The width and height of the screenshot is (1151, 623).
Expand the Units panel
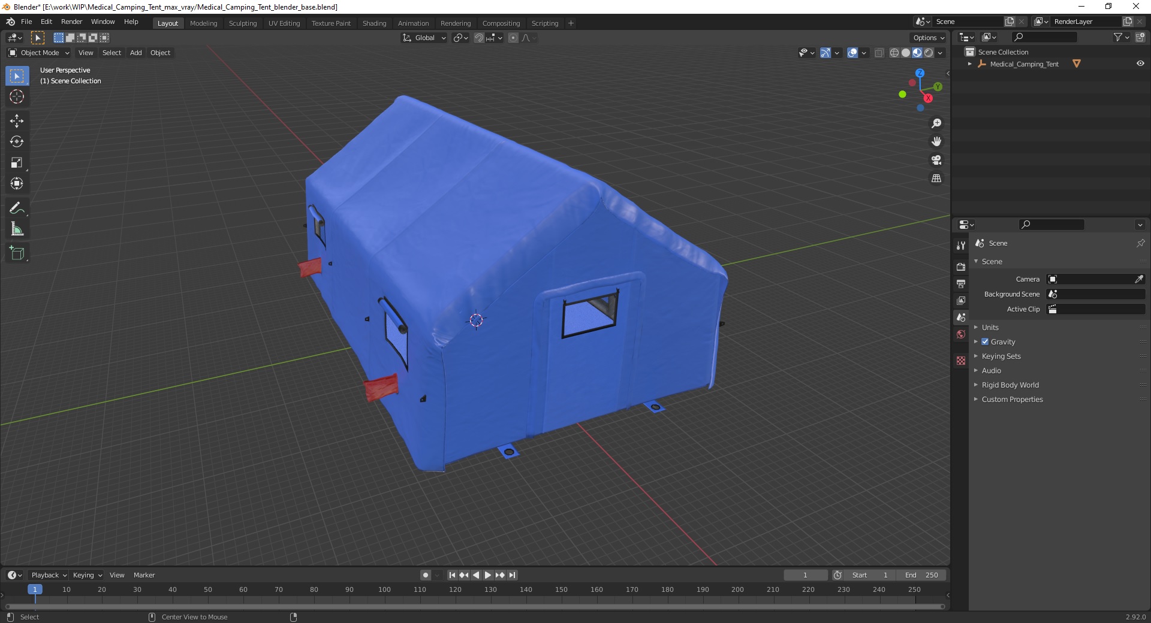tap(990, 327)
